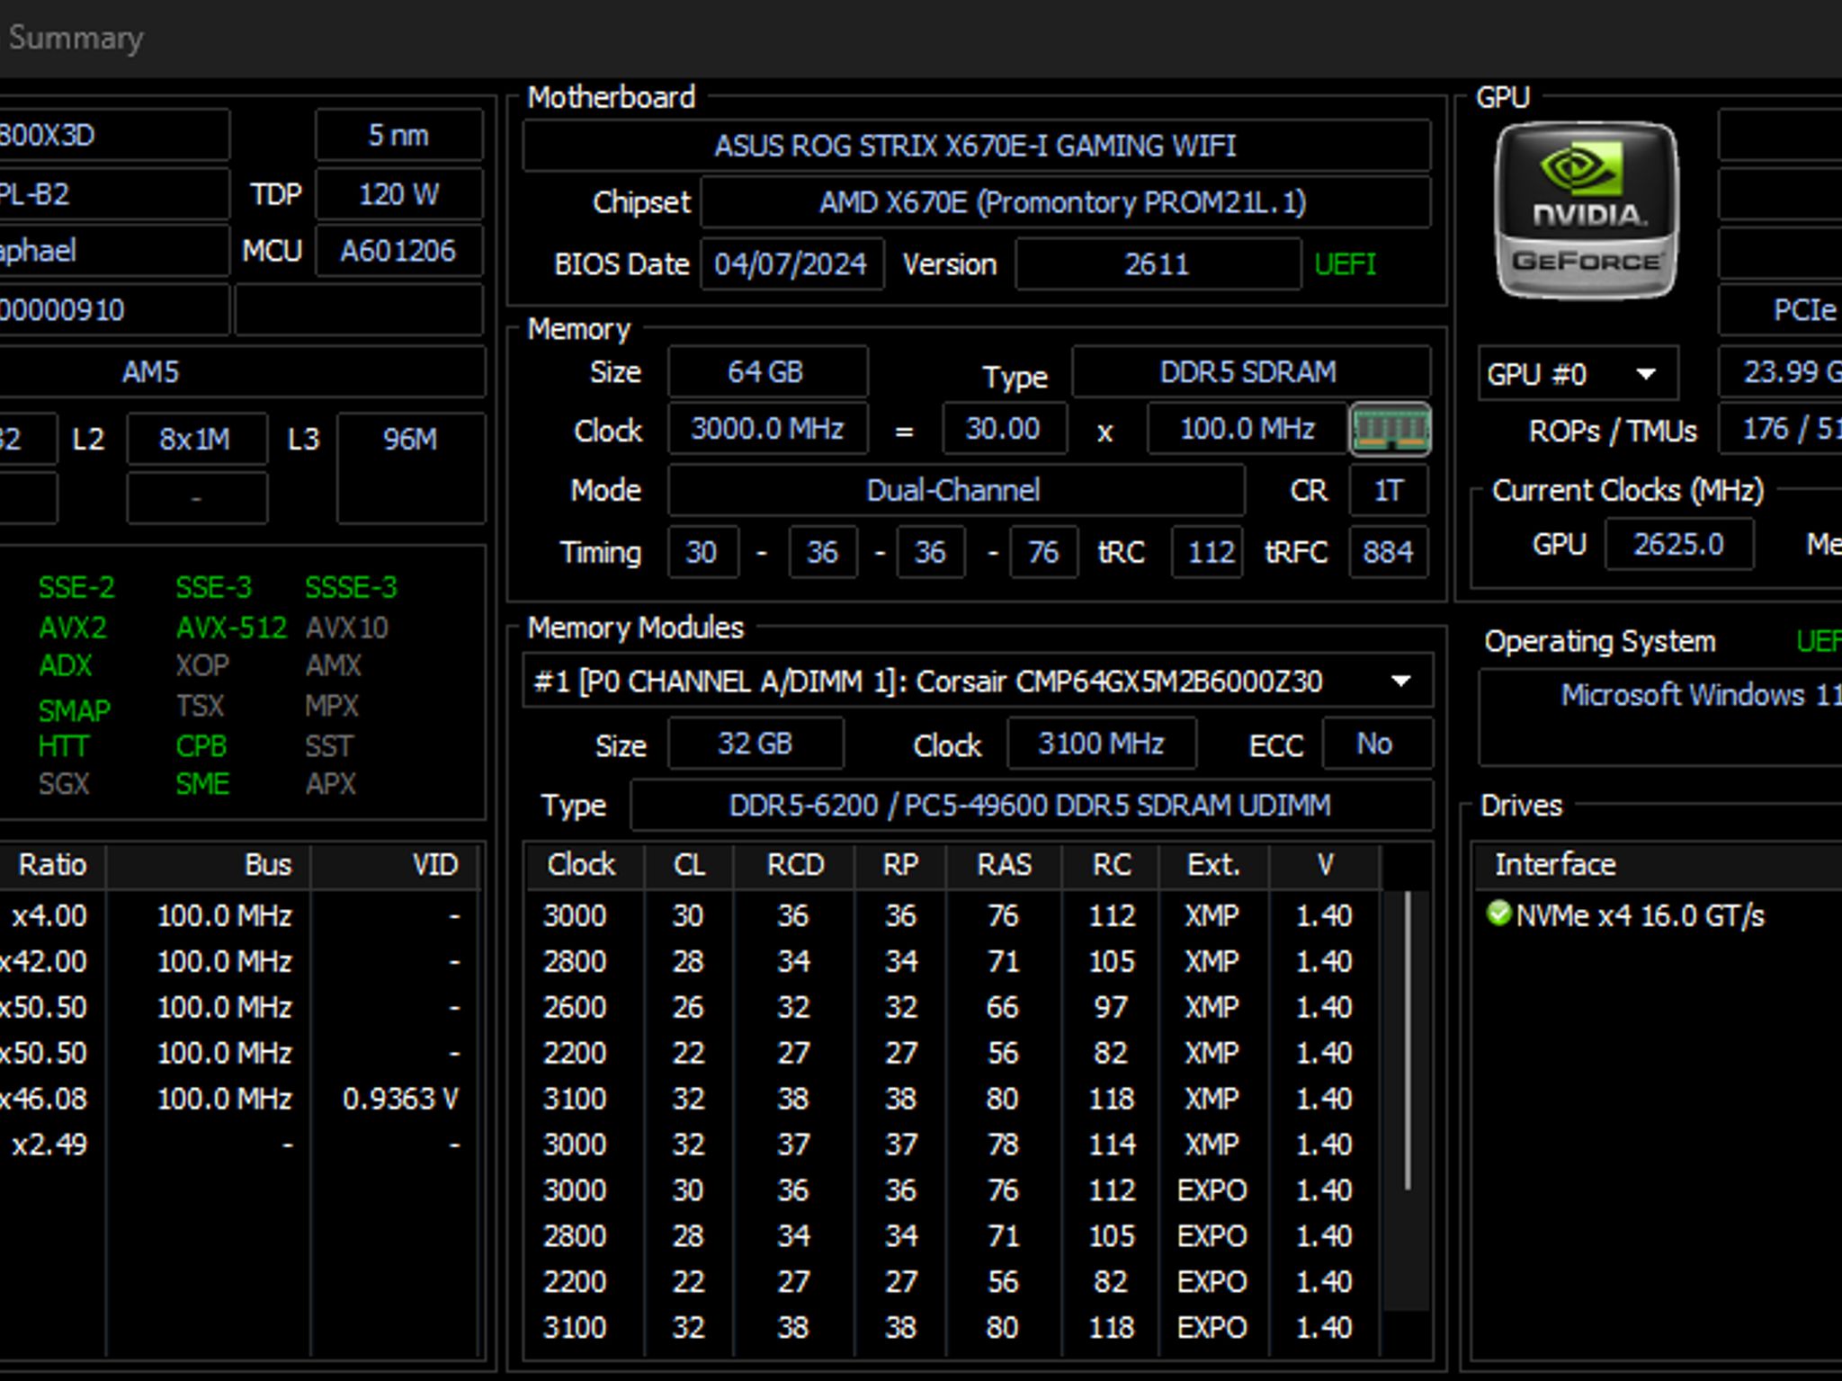1842x1381 pixels.
Task: Click the Microsoft Windows 11 text
Action: [1700, 695]
